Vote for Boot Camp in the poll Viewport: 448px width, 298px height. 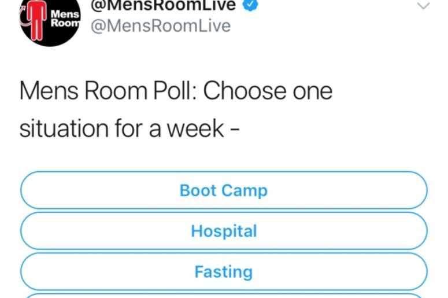[224, 190]
